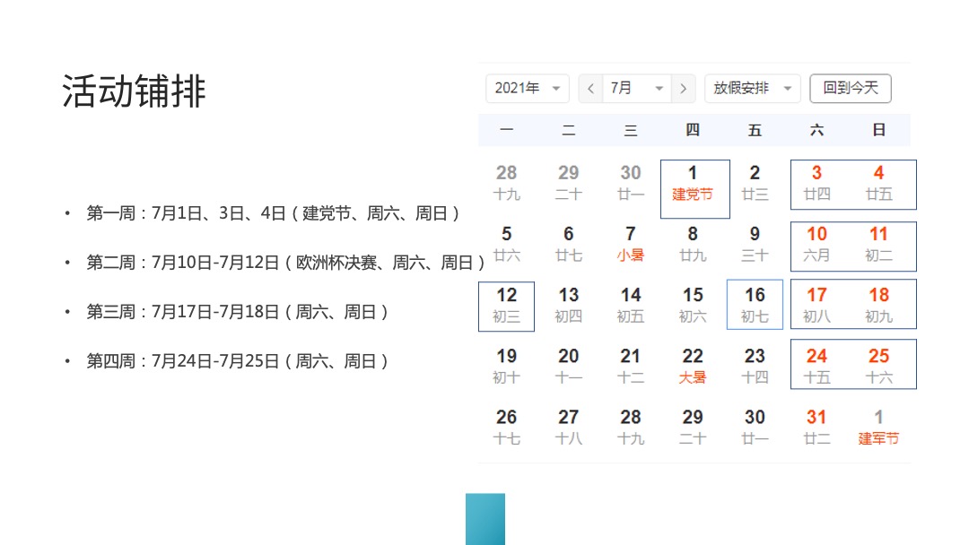Viewport: 969px width, 545px height.
Task: Select July 1 建党节 date cell
Action: coord(693,183)
